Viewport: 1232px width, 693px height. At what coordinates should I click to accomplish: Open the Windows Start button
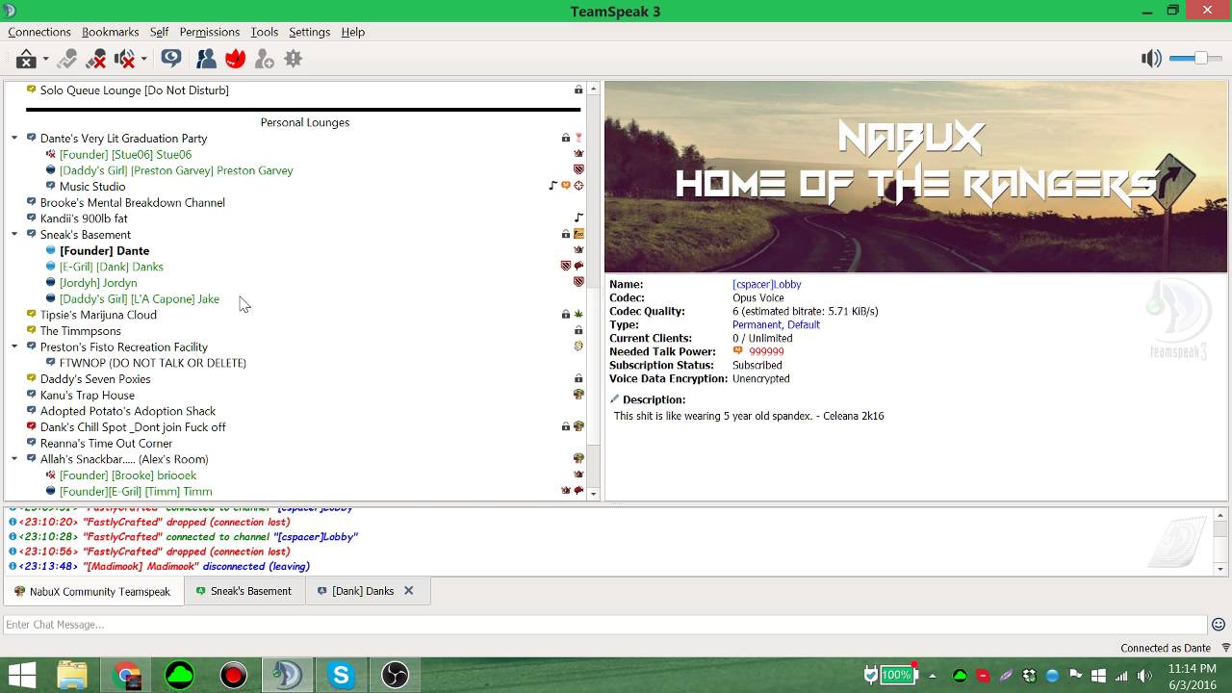21,676
